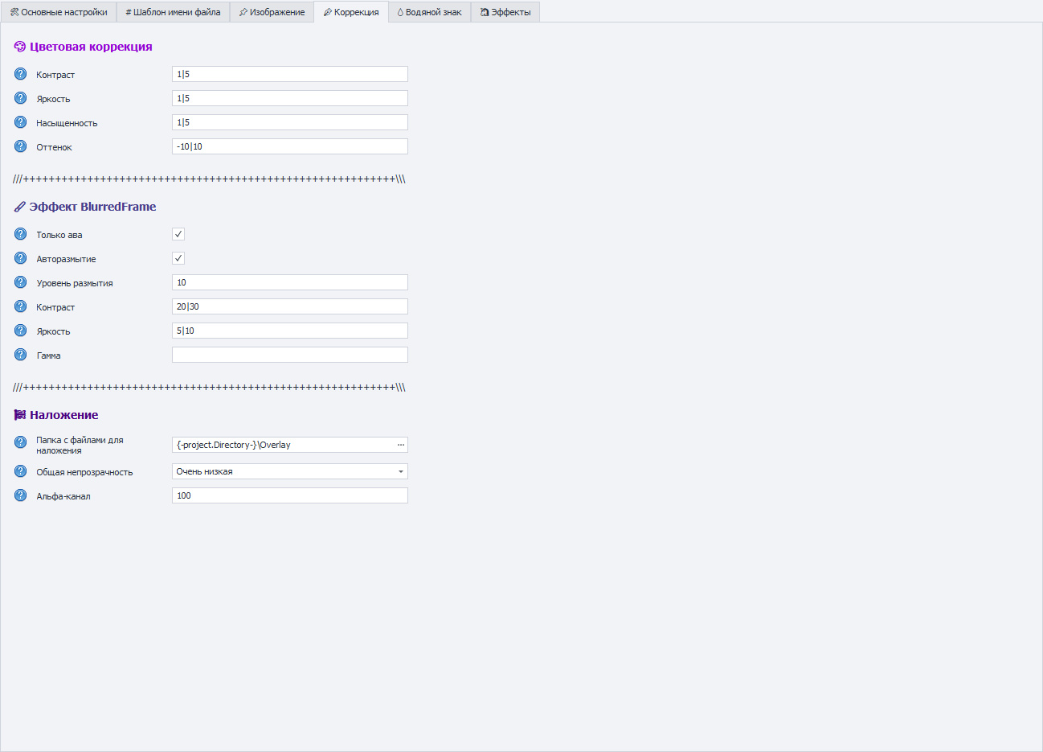
Task: Click the help icon next to Уровень размытия
Action: click(21, 282)
